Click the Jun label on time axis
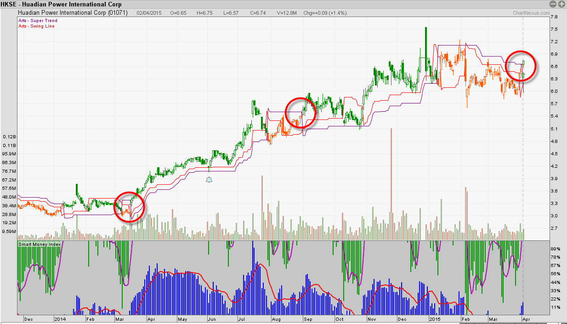The height and width of the screenshot is (324, 567). pos(212,318)
